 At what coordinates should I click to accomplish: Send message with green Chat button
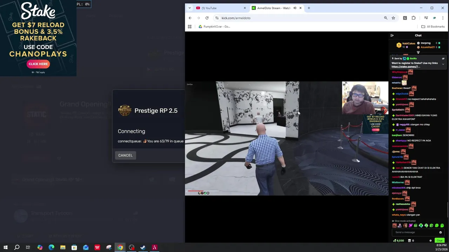point(440,241)
